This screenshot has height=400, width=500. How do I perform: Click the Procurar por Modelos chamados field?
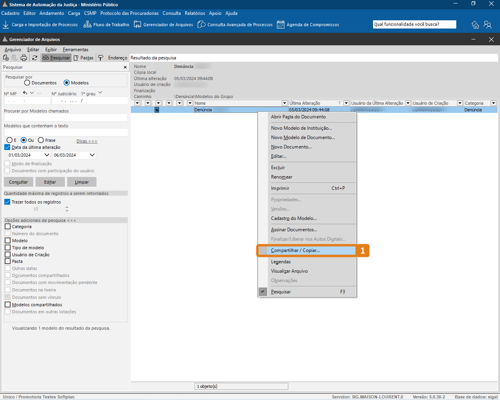coord(66,118)
